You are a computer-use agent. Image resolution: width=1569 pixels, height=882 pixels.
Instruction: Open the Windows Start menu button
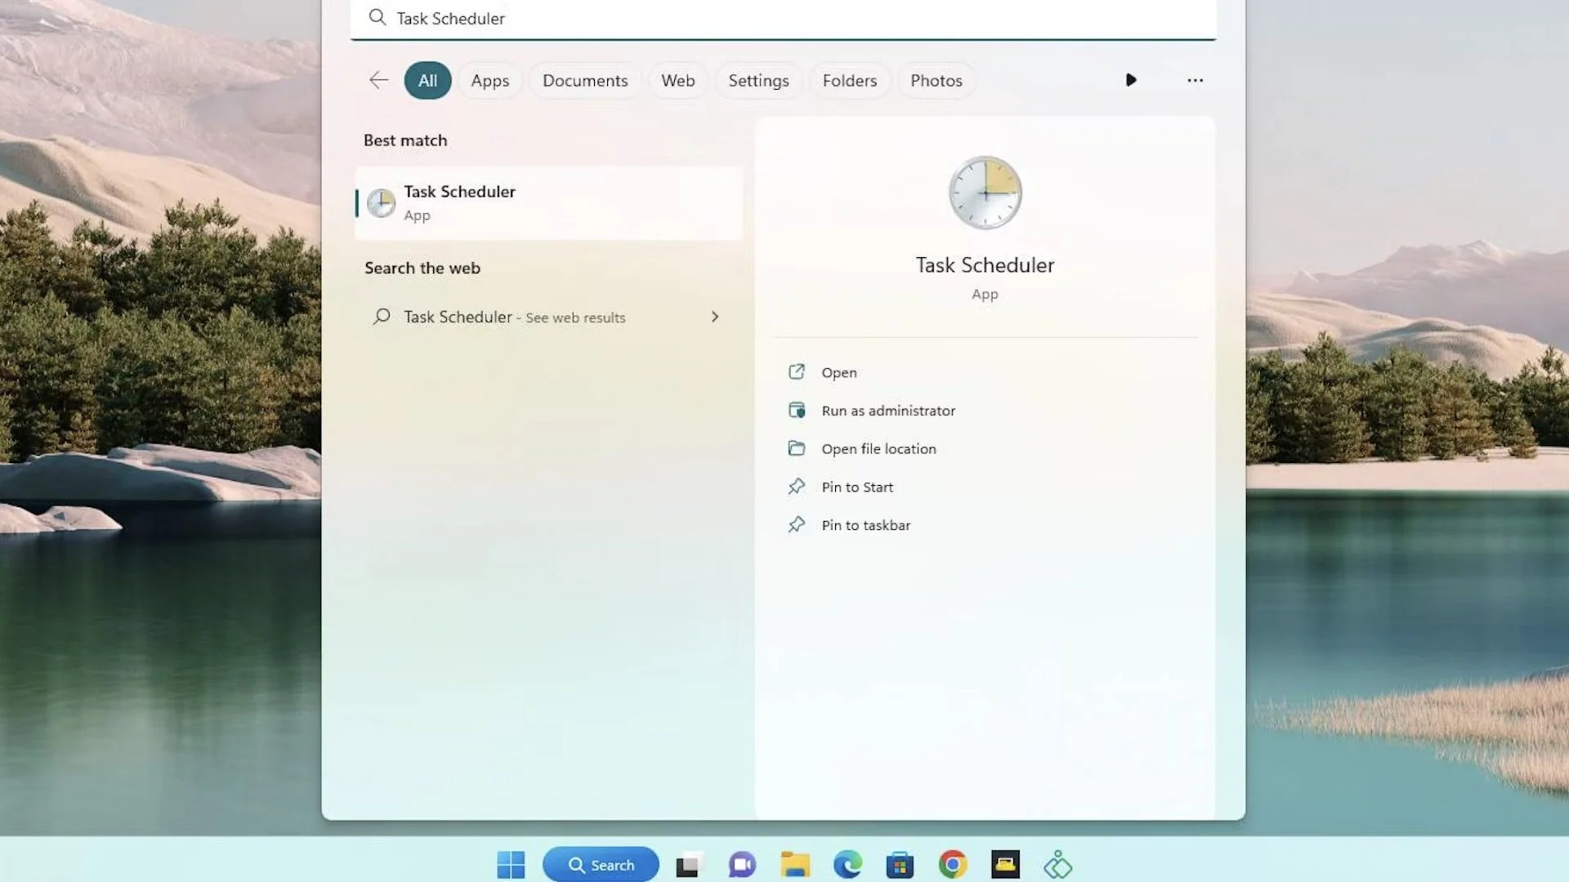[x=511, y=864]
